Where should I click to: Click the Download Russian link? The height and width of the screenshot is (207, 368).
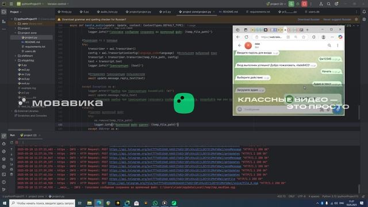tap(308, 20)
